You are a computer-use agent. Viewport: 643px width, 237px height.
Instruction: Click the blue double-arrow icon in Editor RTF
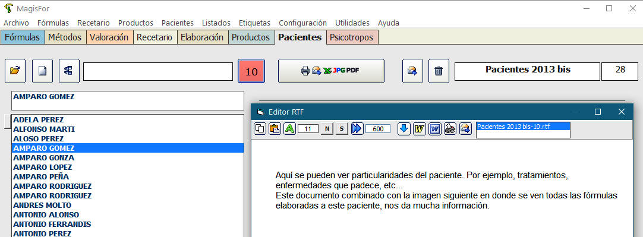pyautogui.click(x=357, y=129)
